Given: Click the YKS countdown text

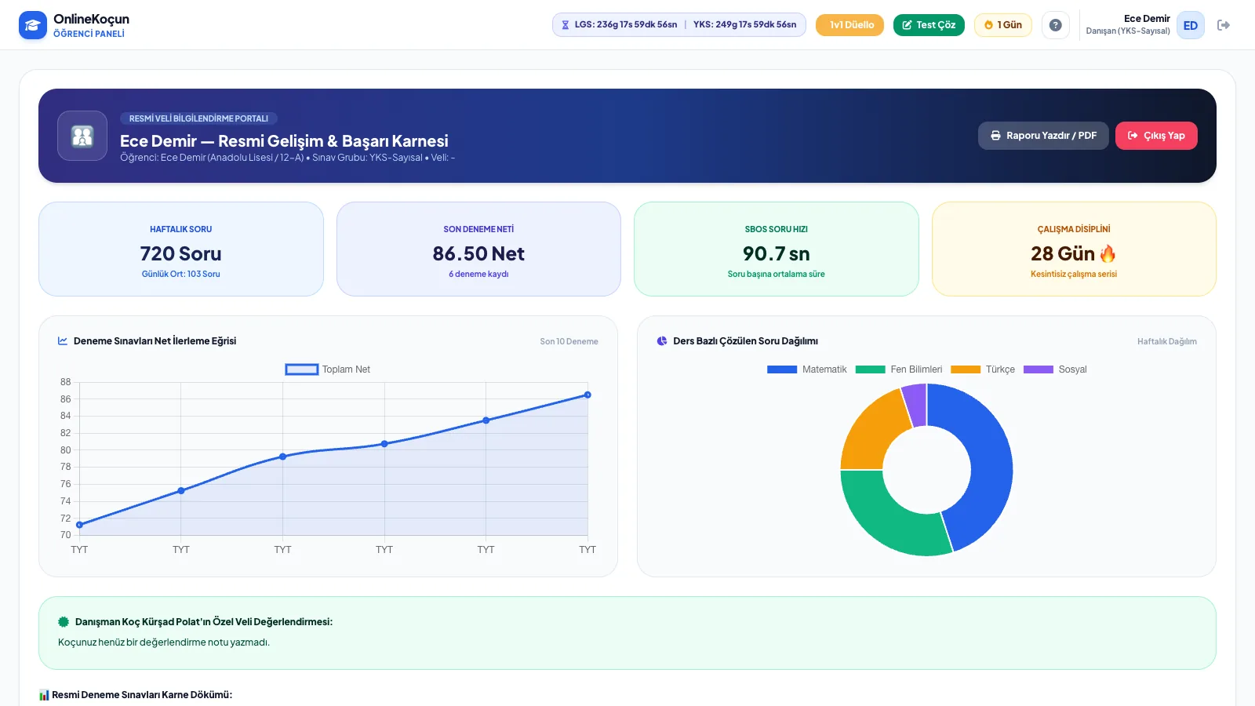Looking at the screenshot, I should (744, 25).
